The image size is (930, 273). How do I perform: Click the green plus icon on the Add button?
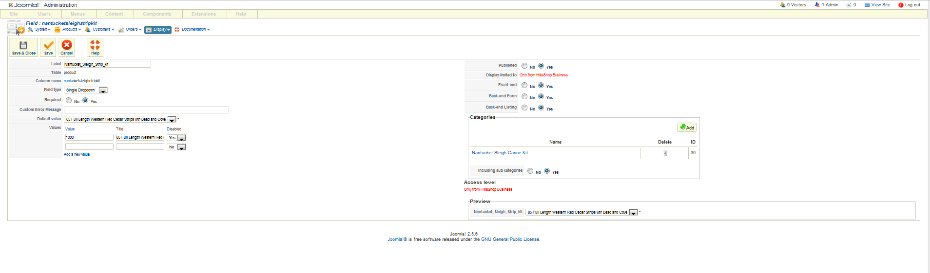(x=683, y=127)
